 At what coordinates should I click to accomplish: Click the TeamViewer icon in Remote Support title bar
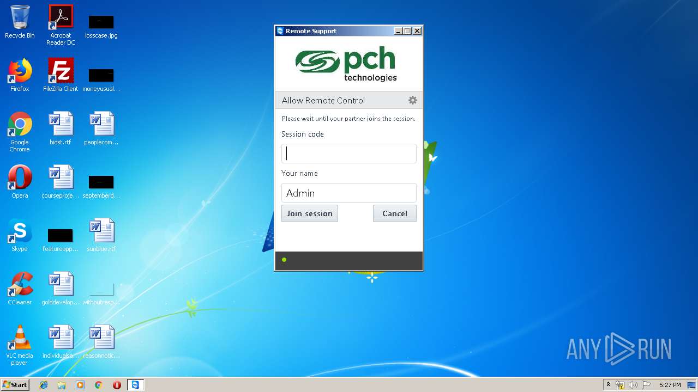tap(280, 31)
